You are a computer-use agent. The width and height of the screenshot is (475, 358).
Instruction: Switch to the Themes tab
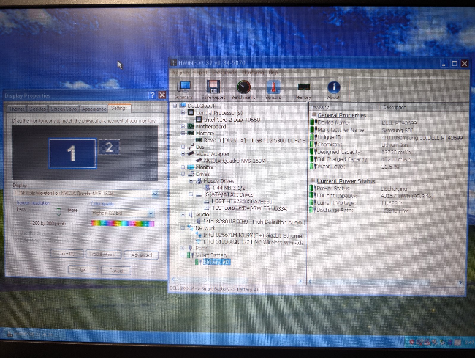[17, 109]
